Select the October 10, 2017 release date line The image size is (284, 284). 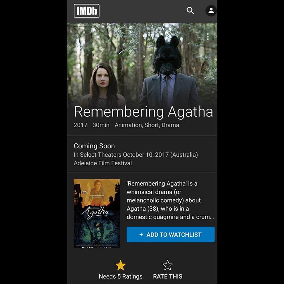pos(136,155)
